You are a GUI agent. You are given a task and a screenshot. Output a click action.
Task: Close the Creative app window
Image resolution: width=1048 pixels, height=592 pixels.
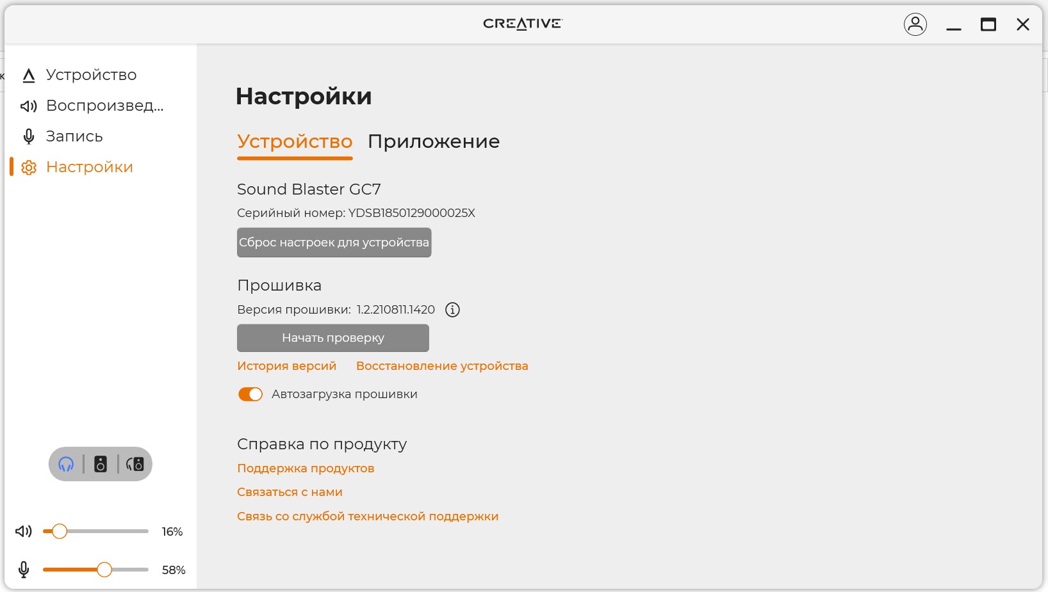pos(1023,24)
